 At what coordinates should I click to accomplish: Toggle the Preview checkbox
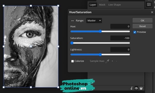coord(135,32)
